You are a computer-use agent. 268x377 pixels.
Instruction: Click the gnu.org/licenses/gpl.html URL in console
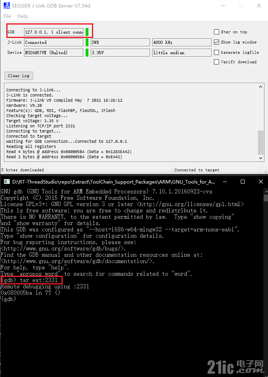click(190, 204)
